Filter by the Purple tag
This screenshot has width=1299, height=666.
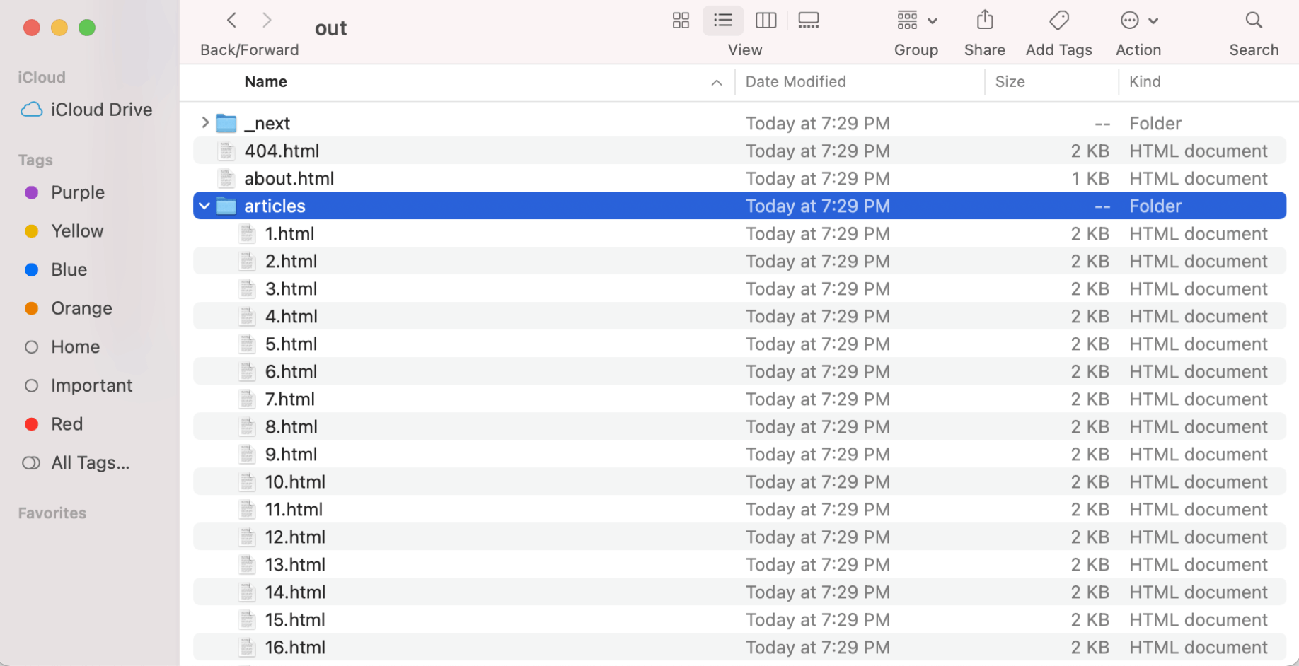click(x=77, y=192)
